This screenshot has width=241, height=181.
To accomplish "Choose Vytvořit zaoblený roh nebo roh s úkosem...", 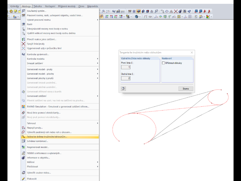I will pos(60,132).
